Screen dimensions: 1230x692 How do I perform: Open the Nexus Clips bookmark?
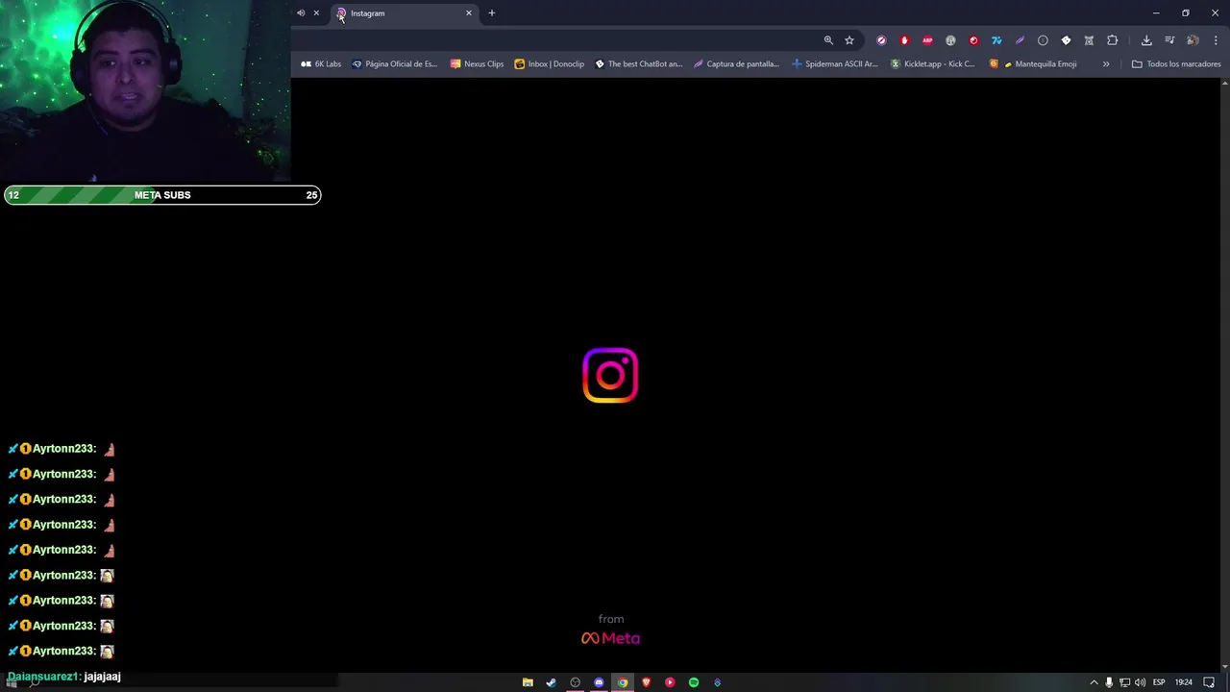[x=477, y=64]
